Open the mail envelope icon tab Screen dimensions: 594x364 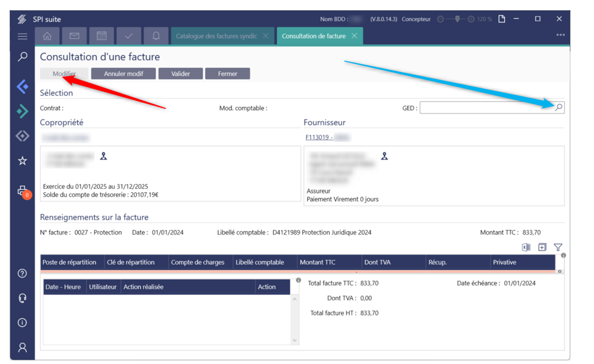pyautogui.click(x=74, y=36)
